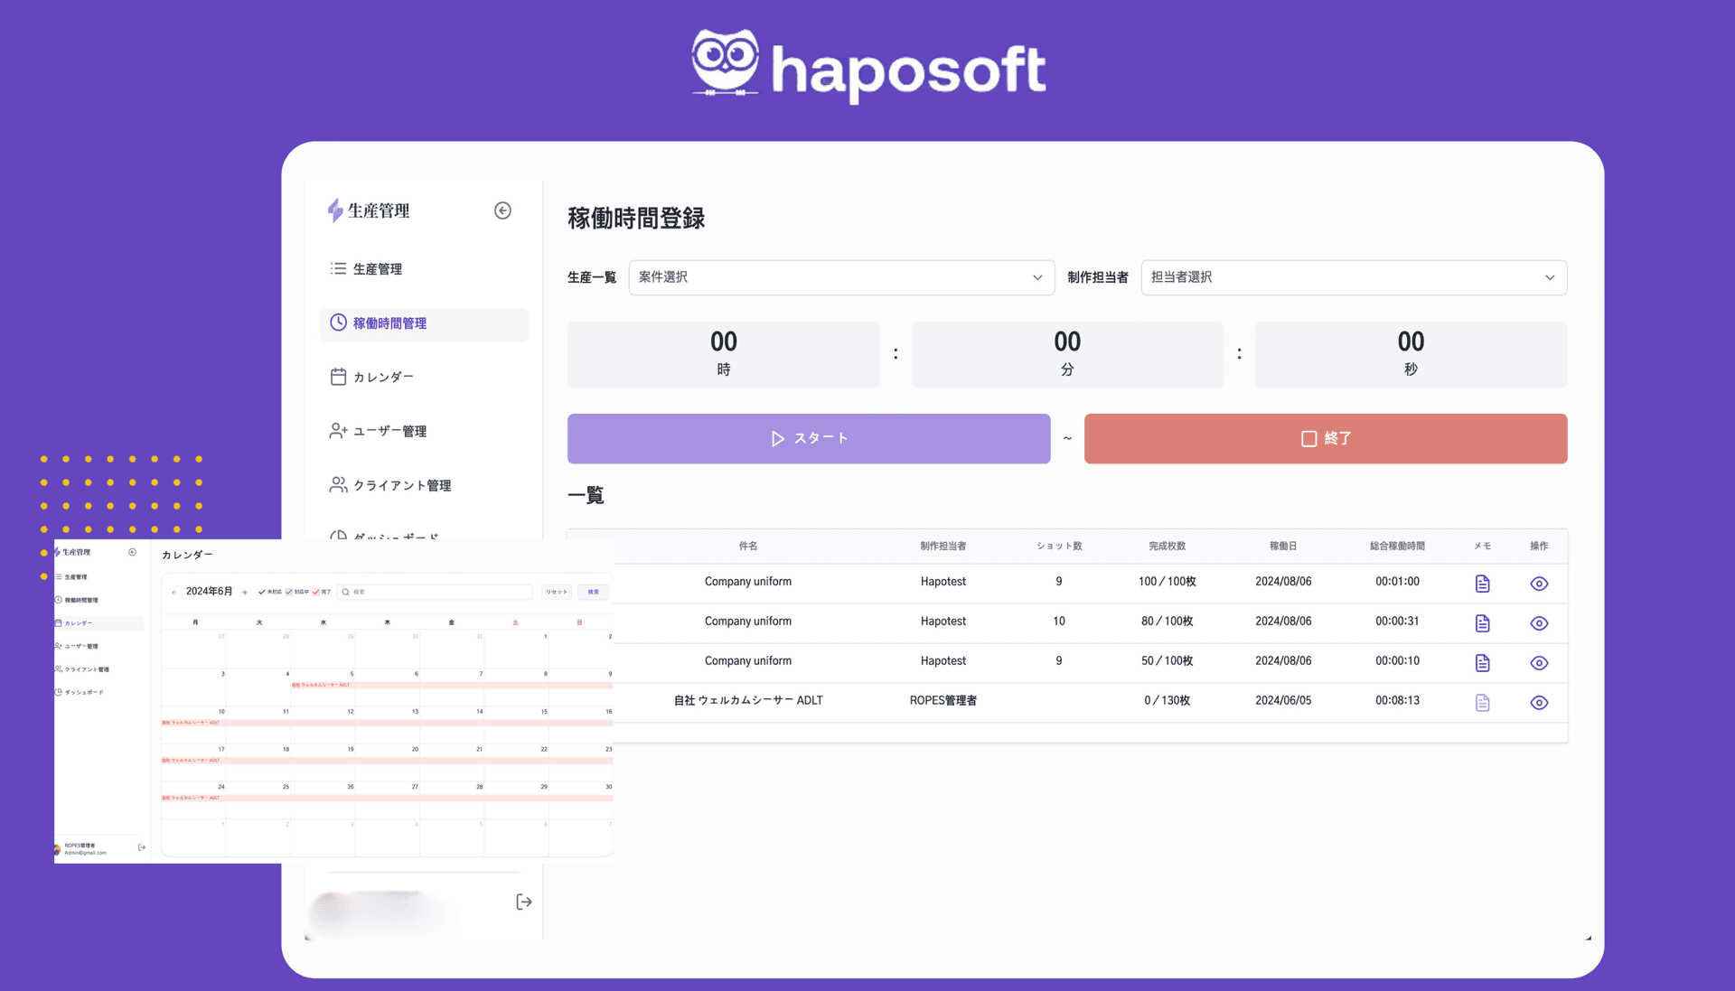Toggle the 対応中 checkbox in calendar

[x=289, y=593]
